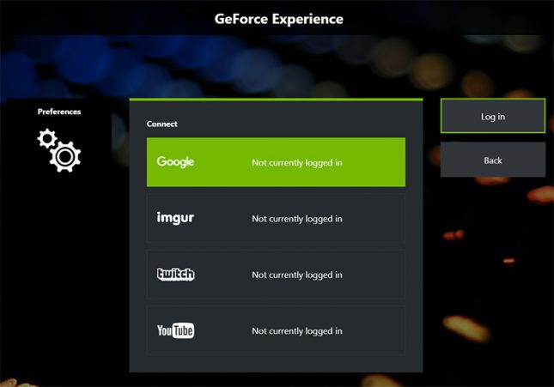Click the GeForce Experience title
This screenshot has height=387, width=554.
click(x=279, y=19)
